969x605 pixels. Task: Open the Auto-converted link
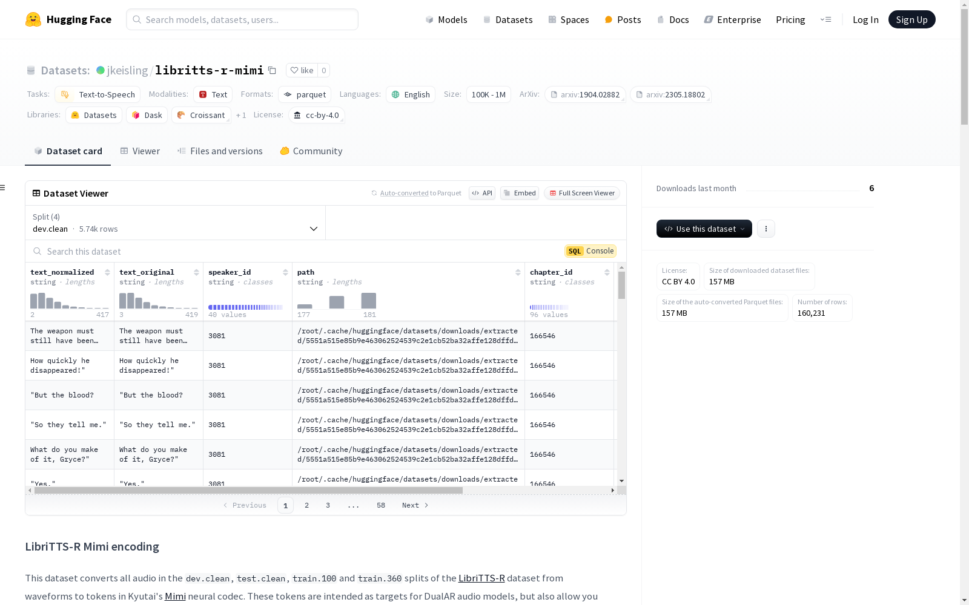pos(404,193)
